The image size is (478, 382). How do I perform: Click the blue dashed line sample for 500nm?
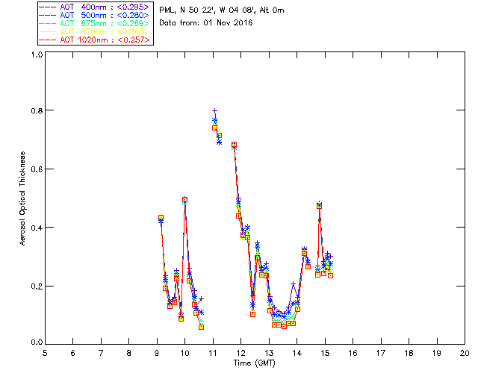point(48,15)
